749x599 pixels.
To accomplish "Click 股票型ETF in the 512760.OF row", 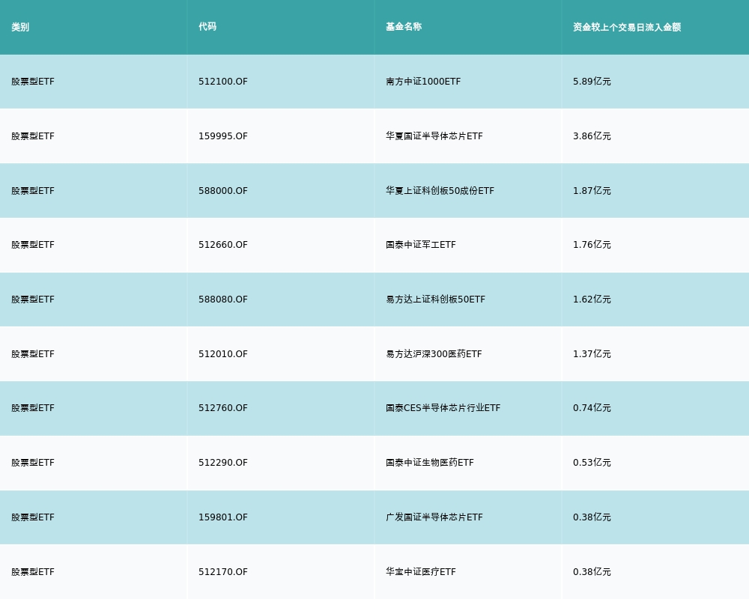I will [33, 408].
